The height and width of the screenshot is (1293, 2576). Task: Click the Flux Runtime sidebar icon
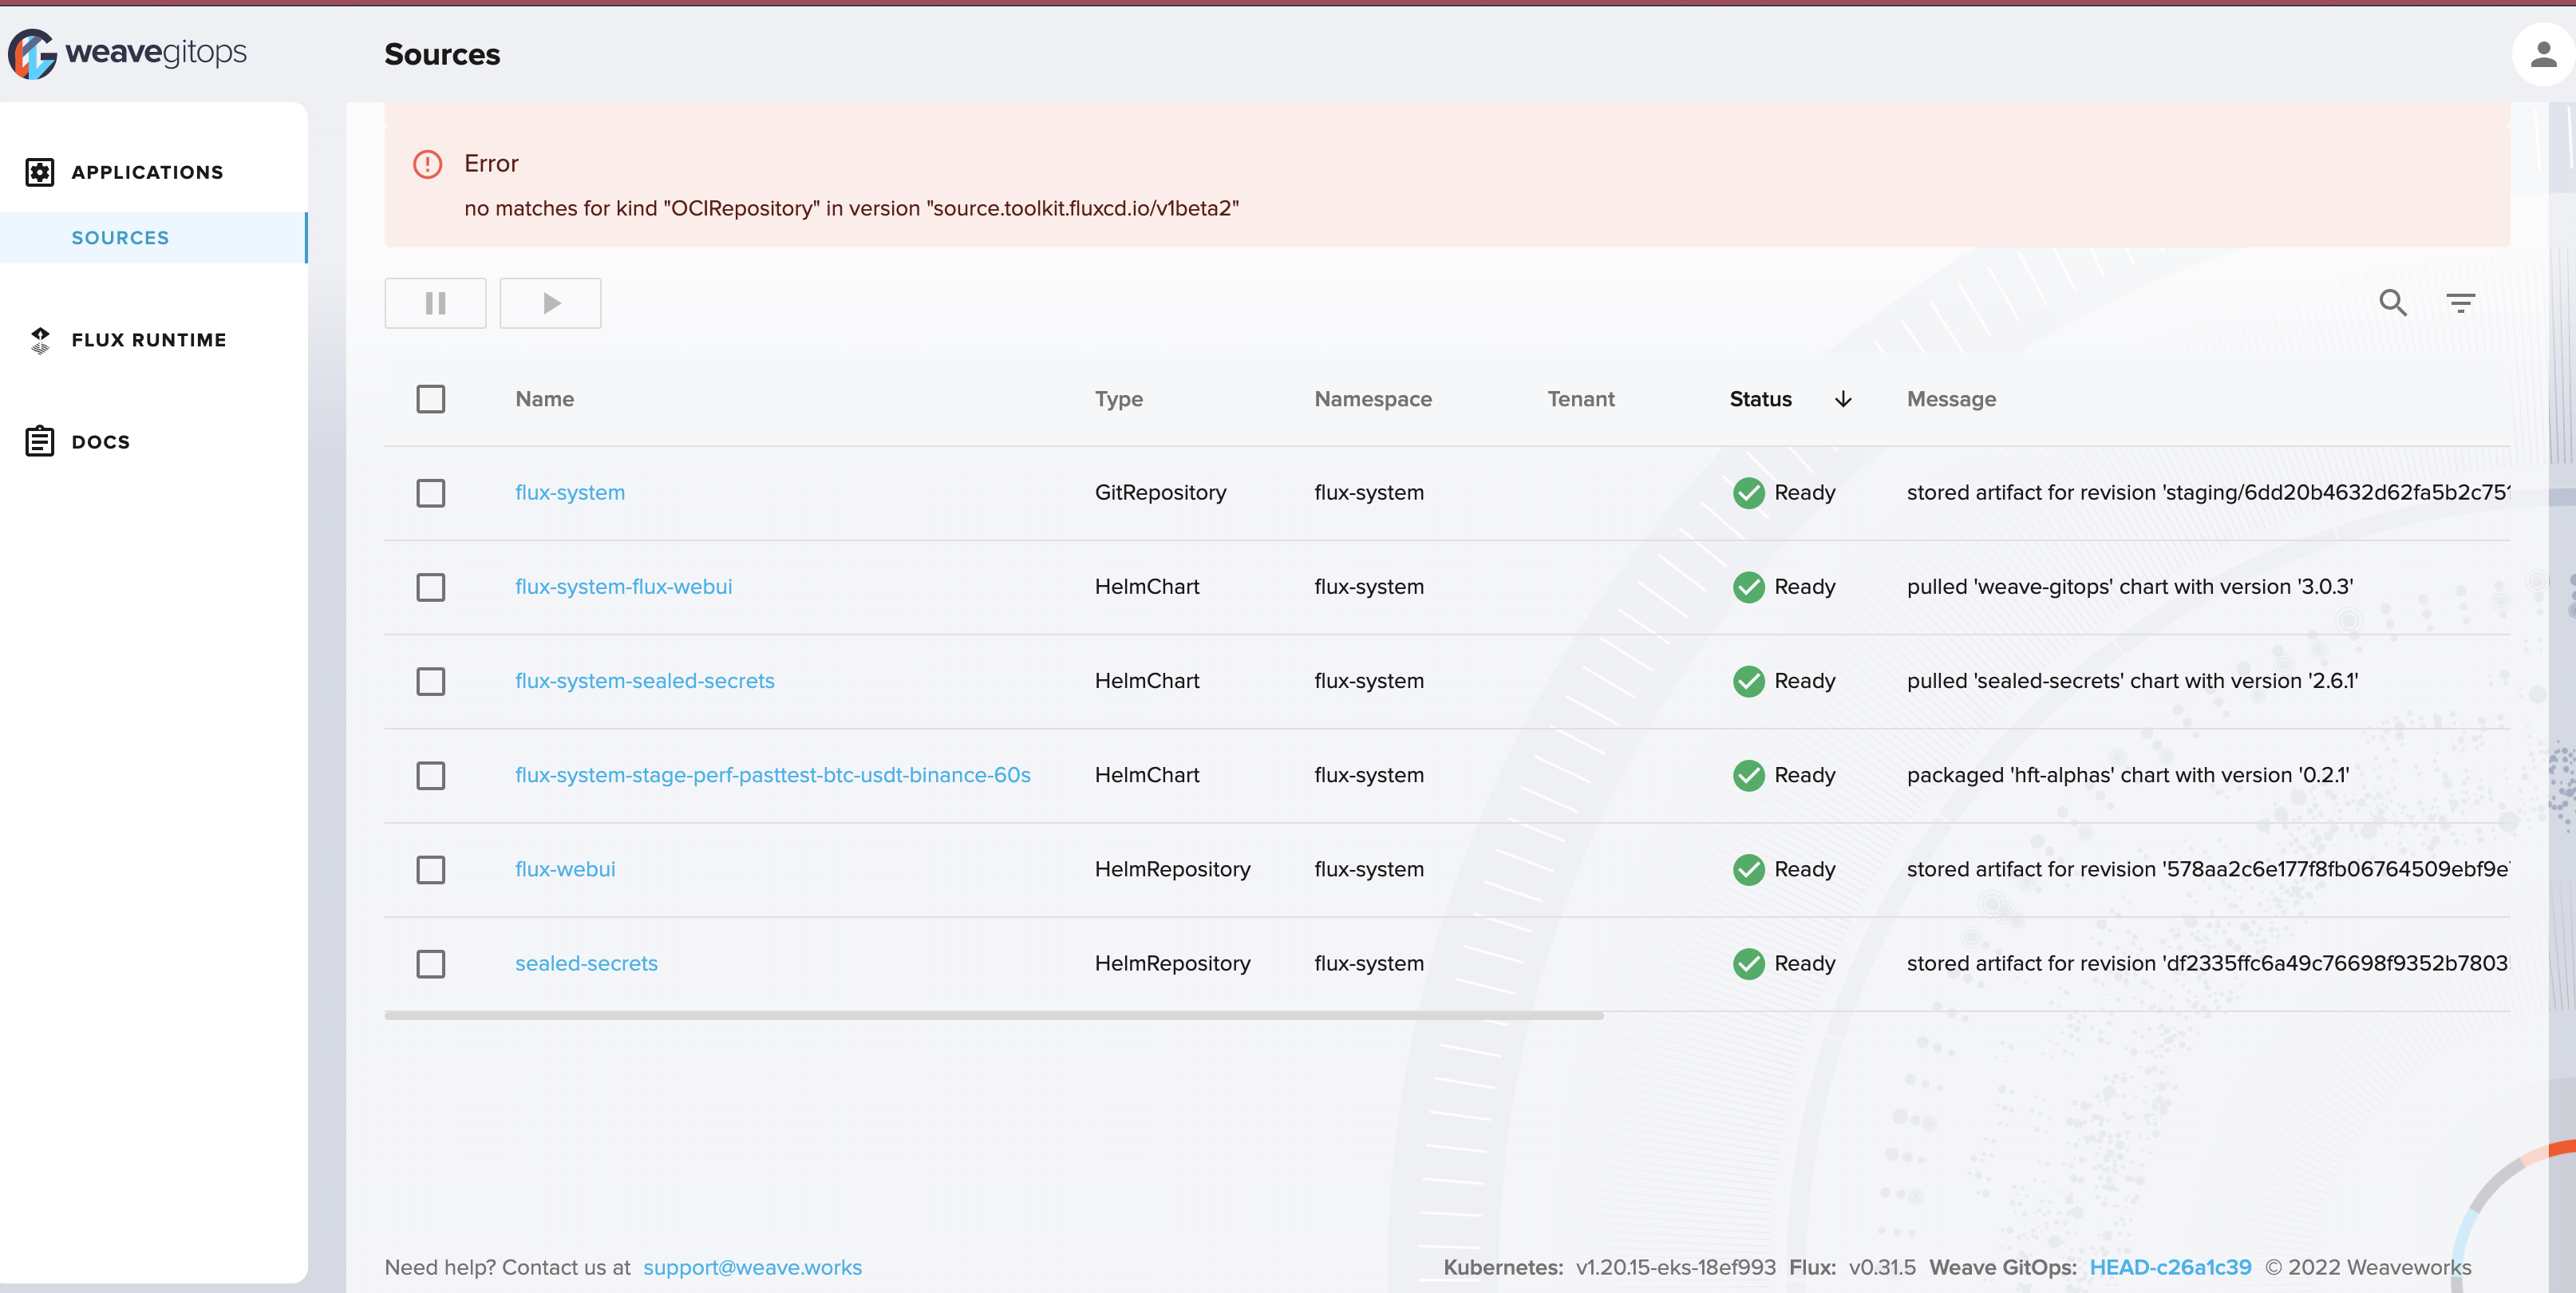pos(40,340)
